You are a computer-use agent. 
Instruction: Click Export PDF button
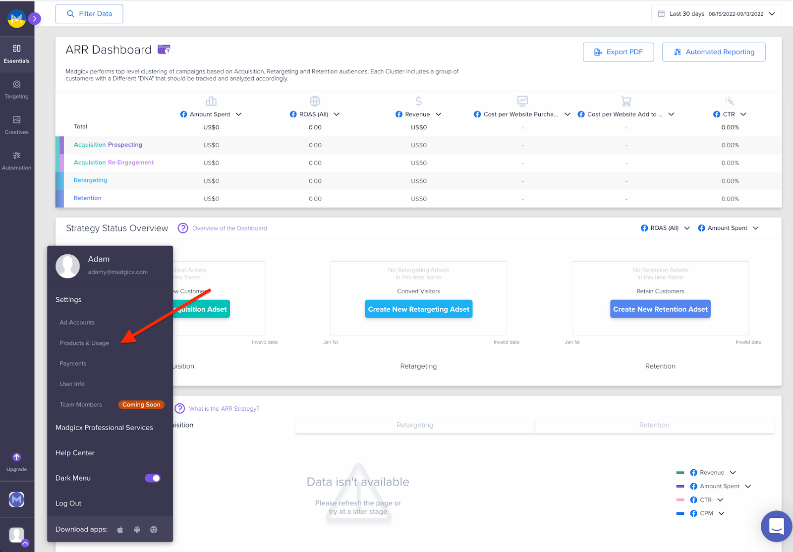(x=618, y=52)
